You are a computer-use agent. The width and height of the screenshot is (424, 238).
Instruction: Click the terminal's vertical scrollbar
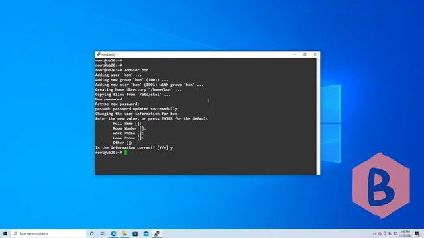point(318,116)
